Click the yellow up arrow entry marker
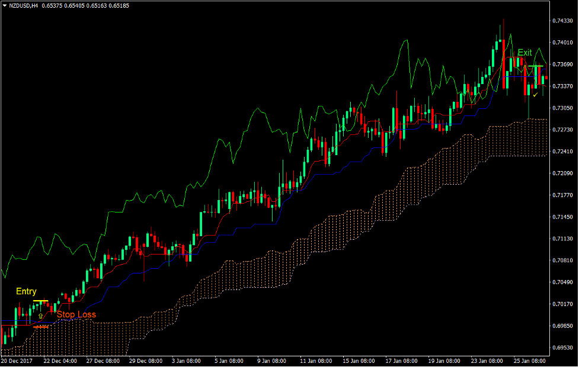 pyautogui.click(x=40, y=316)
